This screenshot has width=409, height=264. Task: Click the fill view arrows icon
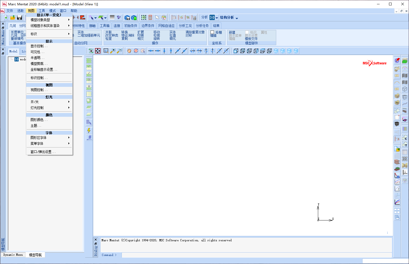tap(98, 51)
